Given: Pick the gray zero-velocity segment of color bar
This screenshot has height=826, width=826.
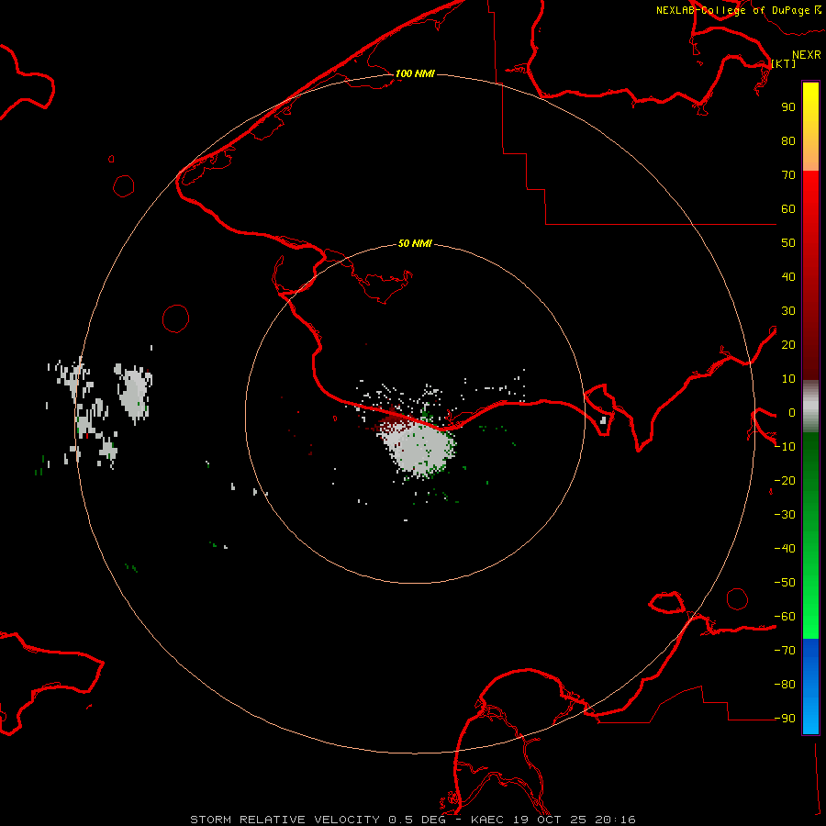Looking at the screenshot, I should point(810,407).
